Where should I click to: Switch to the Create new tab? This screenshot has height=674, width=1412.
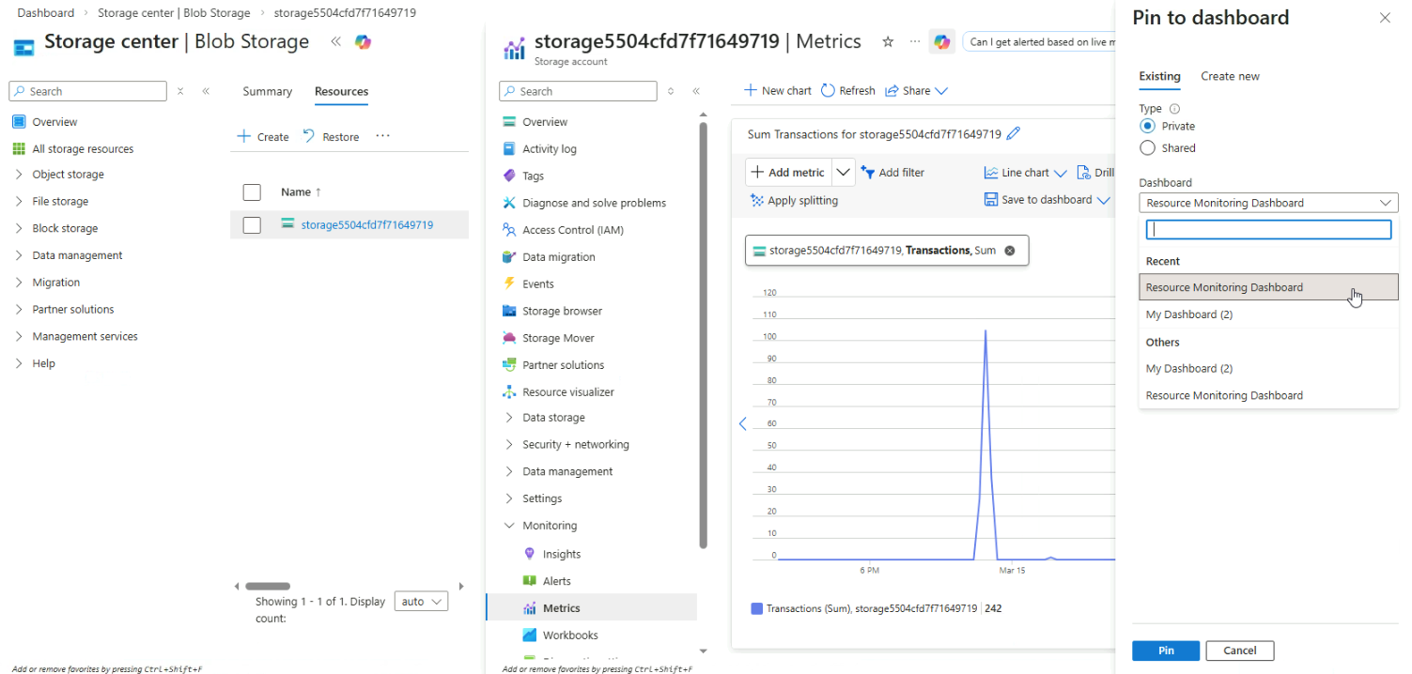[1230, 76]
